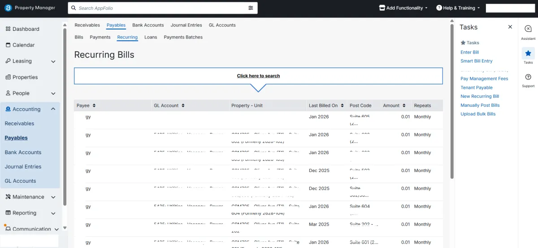The image size is (538, 248).
Task: Open the Assistant panel icon
Action: click(528, 29)
